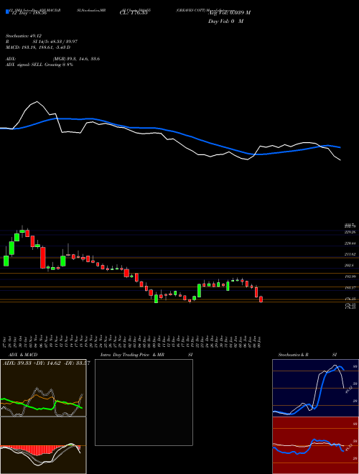Click the 211.62 price axis label

(x=350, y=254)
